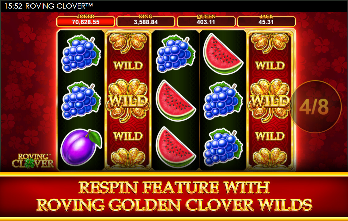
Task: Click the bottom watermelon on third reel
Action: tap(176, 147)
